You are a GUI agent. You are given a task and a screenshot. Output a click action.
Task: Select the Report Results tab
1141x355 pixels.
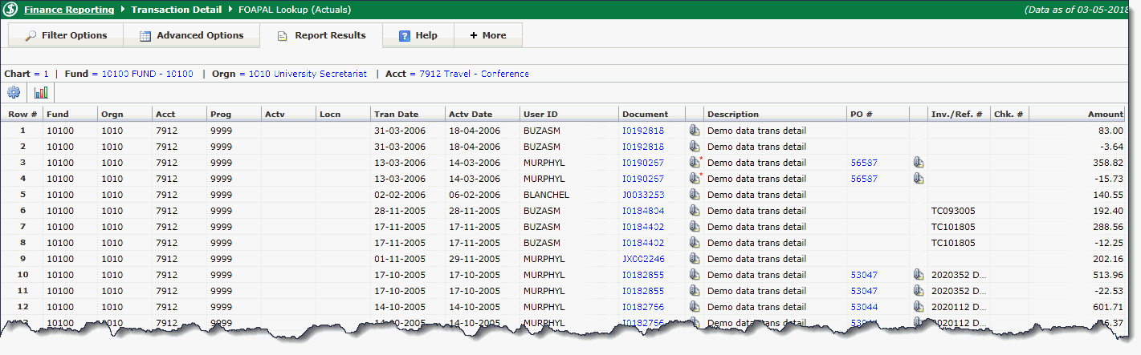320,35
